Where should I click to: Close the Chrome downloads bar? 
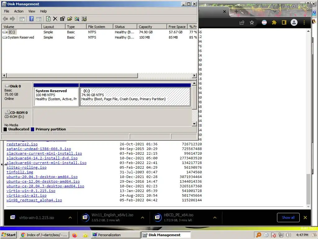(x=305, y=218)
